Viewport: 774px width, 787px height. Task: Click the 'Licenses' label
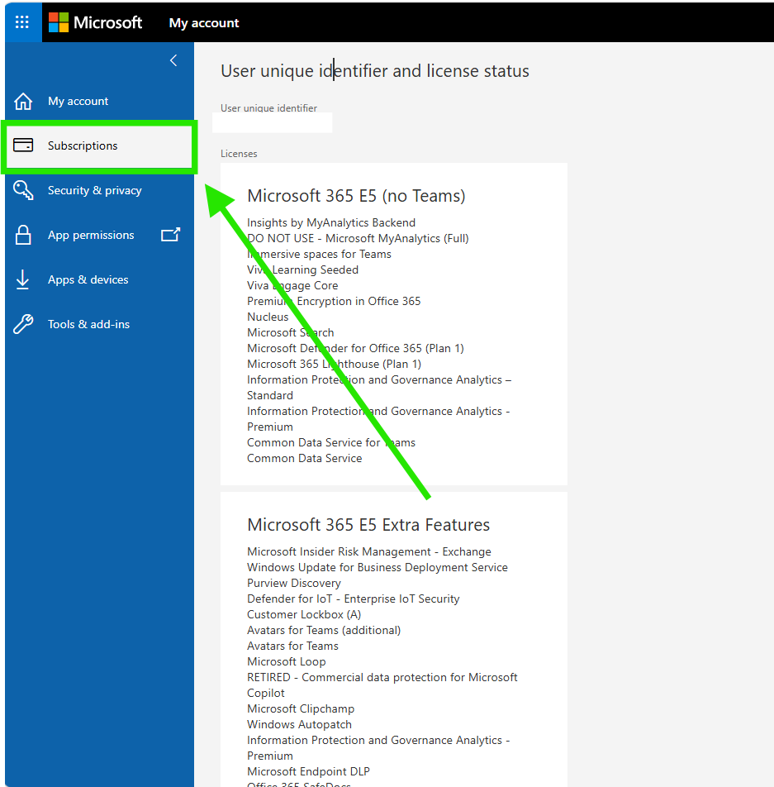[239, 154]
